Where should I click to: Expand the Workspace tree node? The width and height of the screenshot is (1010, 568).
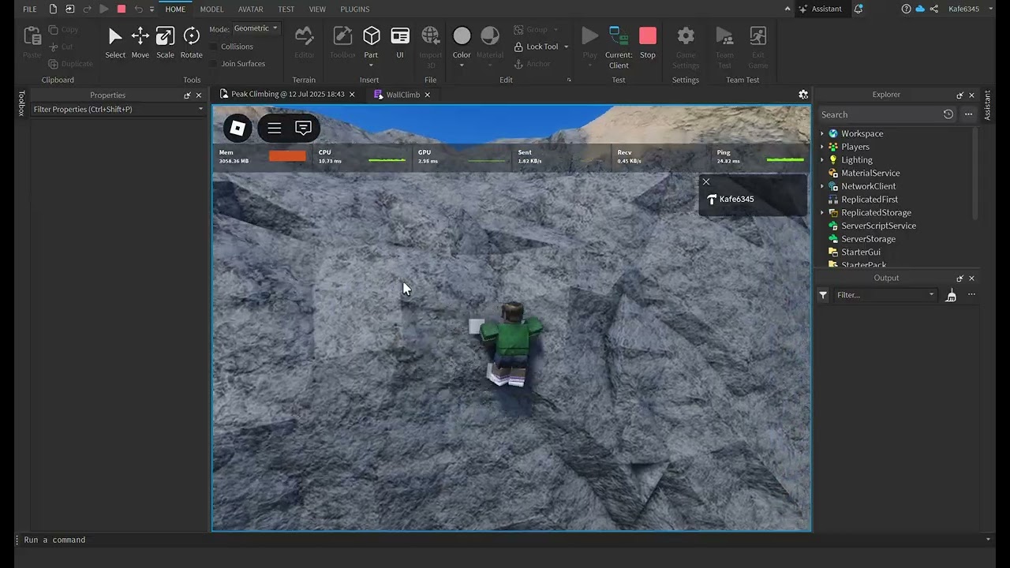(x=822, y=134)
